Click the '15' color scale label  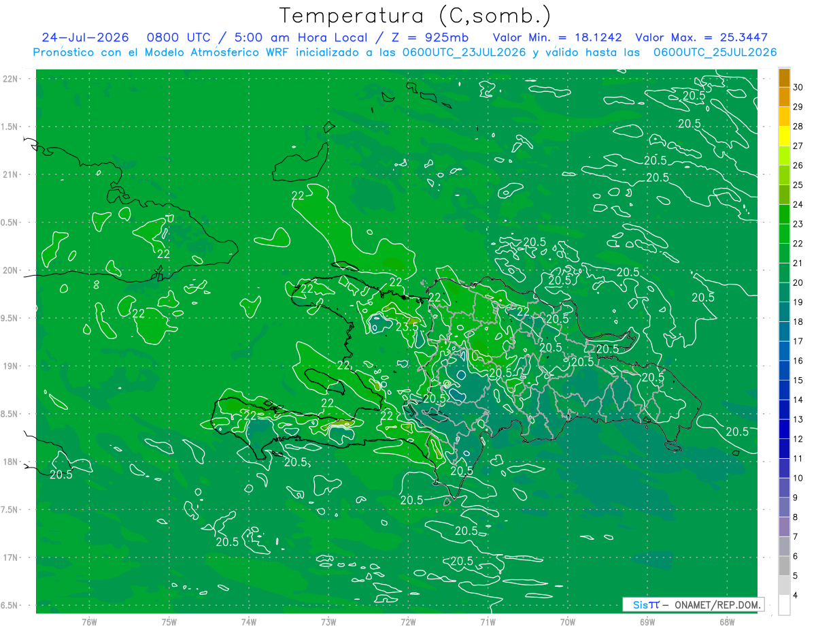(x=798, y=381)
